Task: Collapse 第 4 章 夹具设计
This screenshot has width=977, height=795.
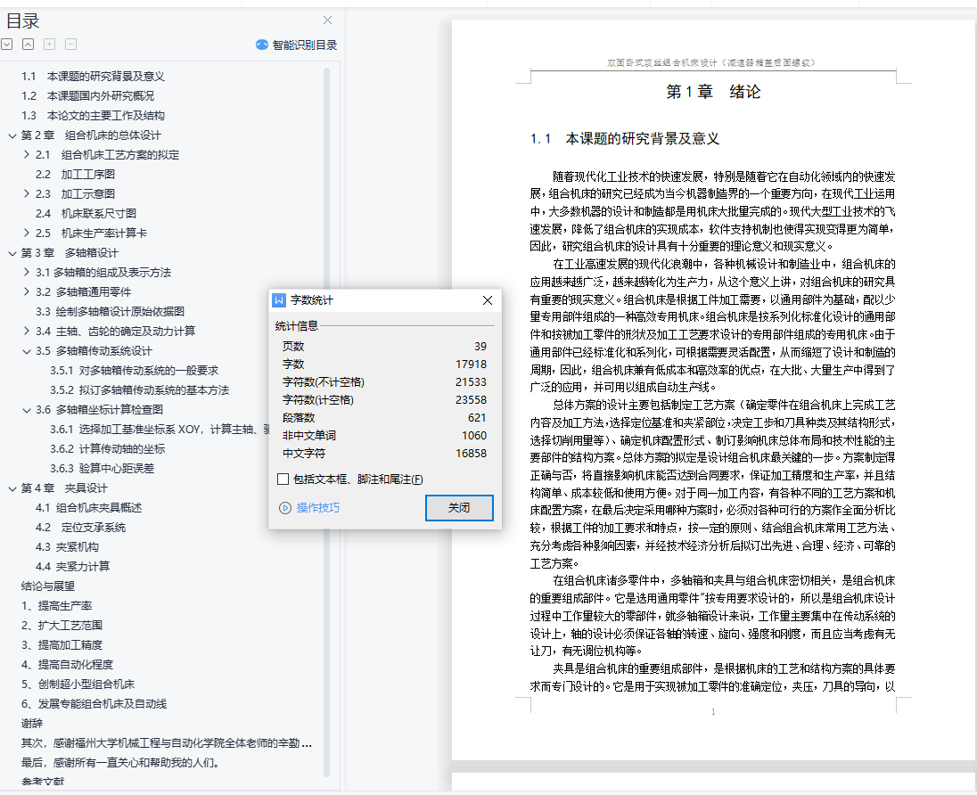Action: click(x=12, y=488)
